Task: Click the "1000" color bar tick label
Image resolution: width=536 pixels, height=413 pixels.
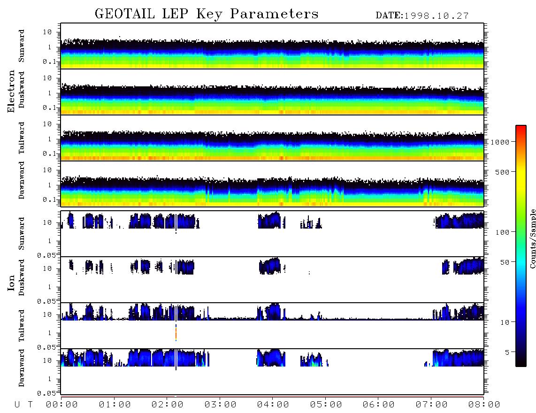Action: pyautogui.click(x=500, y=142)
